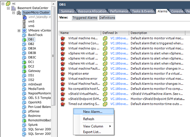Open VC.180ove... link in Migration error row
190x137 pixels.
(x=119, y=74)
